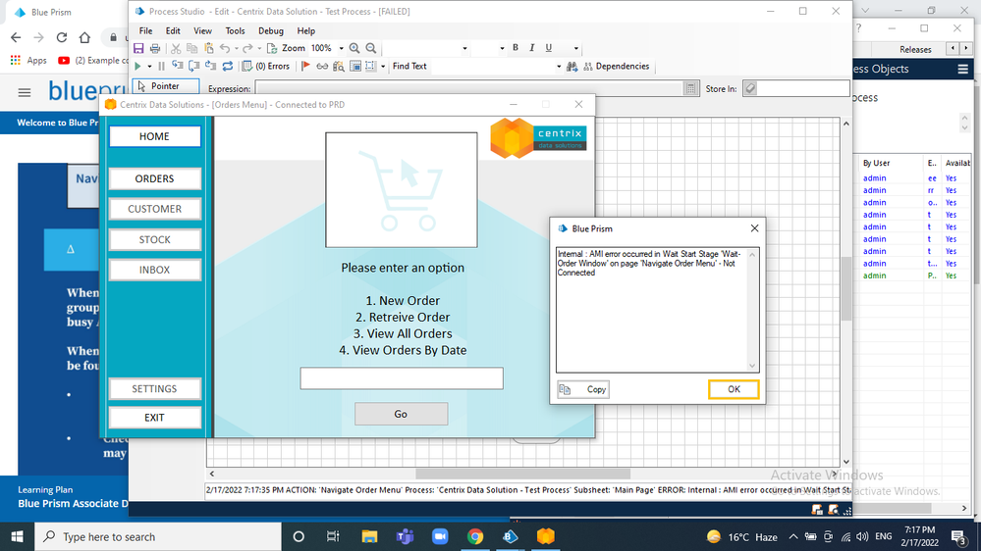Open the font name dropdown

464,48
